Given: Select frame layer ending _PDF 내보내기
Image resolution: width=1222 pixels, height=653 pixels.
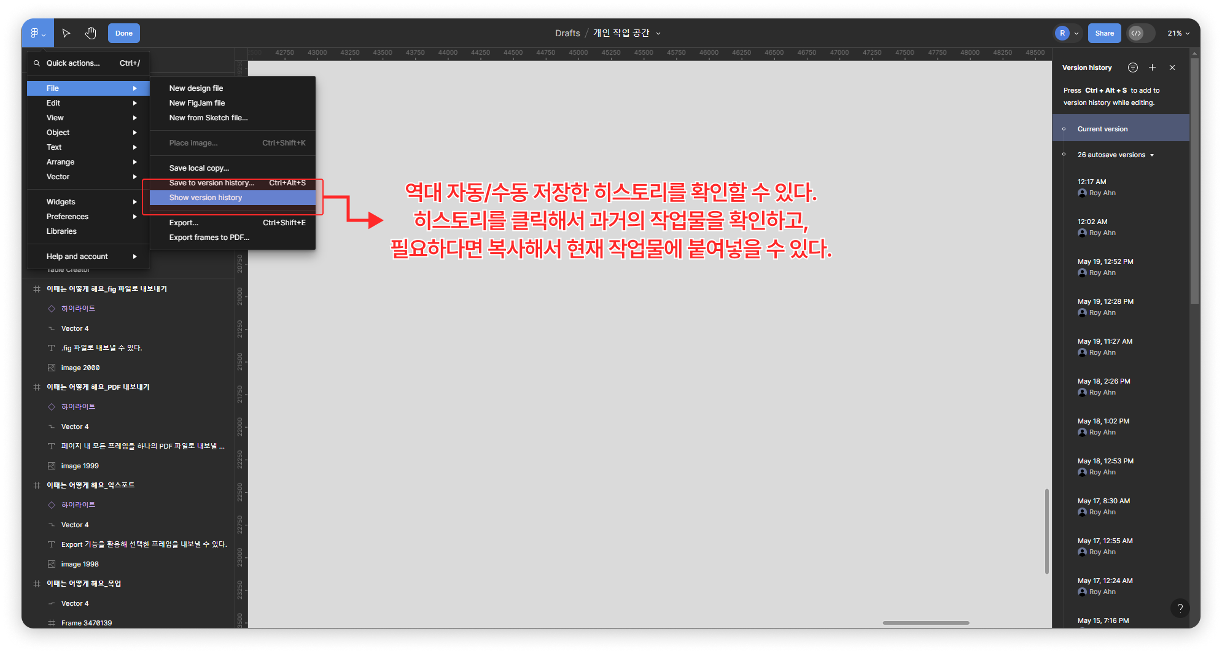Looking at the screenshot, I should [129, 387].
